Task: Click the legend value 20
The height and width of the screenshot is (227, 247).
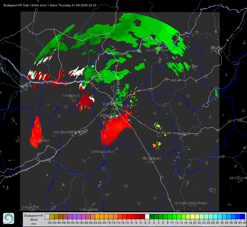Action: pos(195,223)
